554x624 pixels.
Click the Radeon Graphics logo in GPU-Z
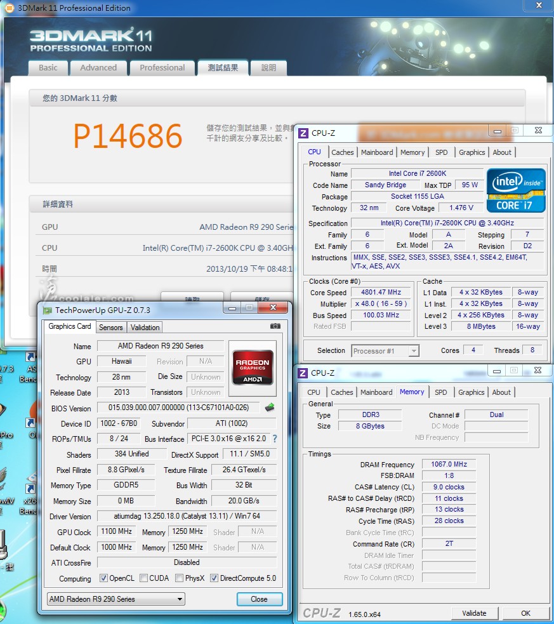[253, 368]
